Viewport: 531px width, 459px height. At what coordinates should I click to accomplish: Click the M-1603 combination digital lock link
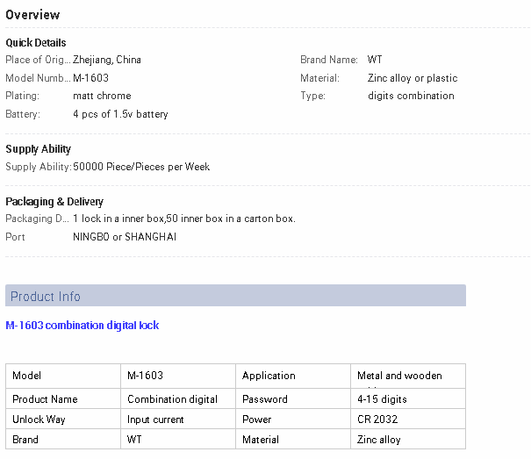pos(83,326)
